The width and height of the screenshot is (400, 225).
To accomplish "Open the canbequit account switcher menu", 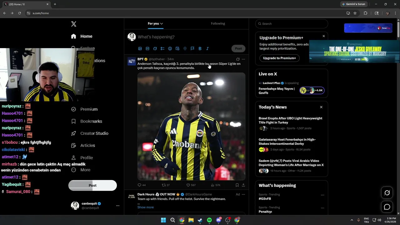I will click(x=95, y=206).
